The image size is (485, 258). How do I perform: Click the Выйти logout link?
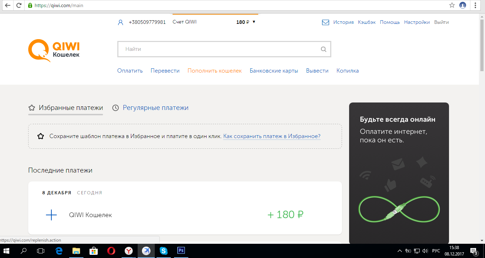[x=441, y=22]
